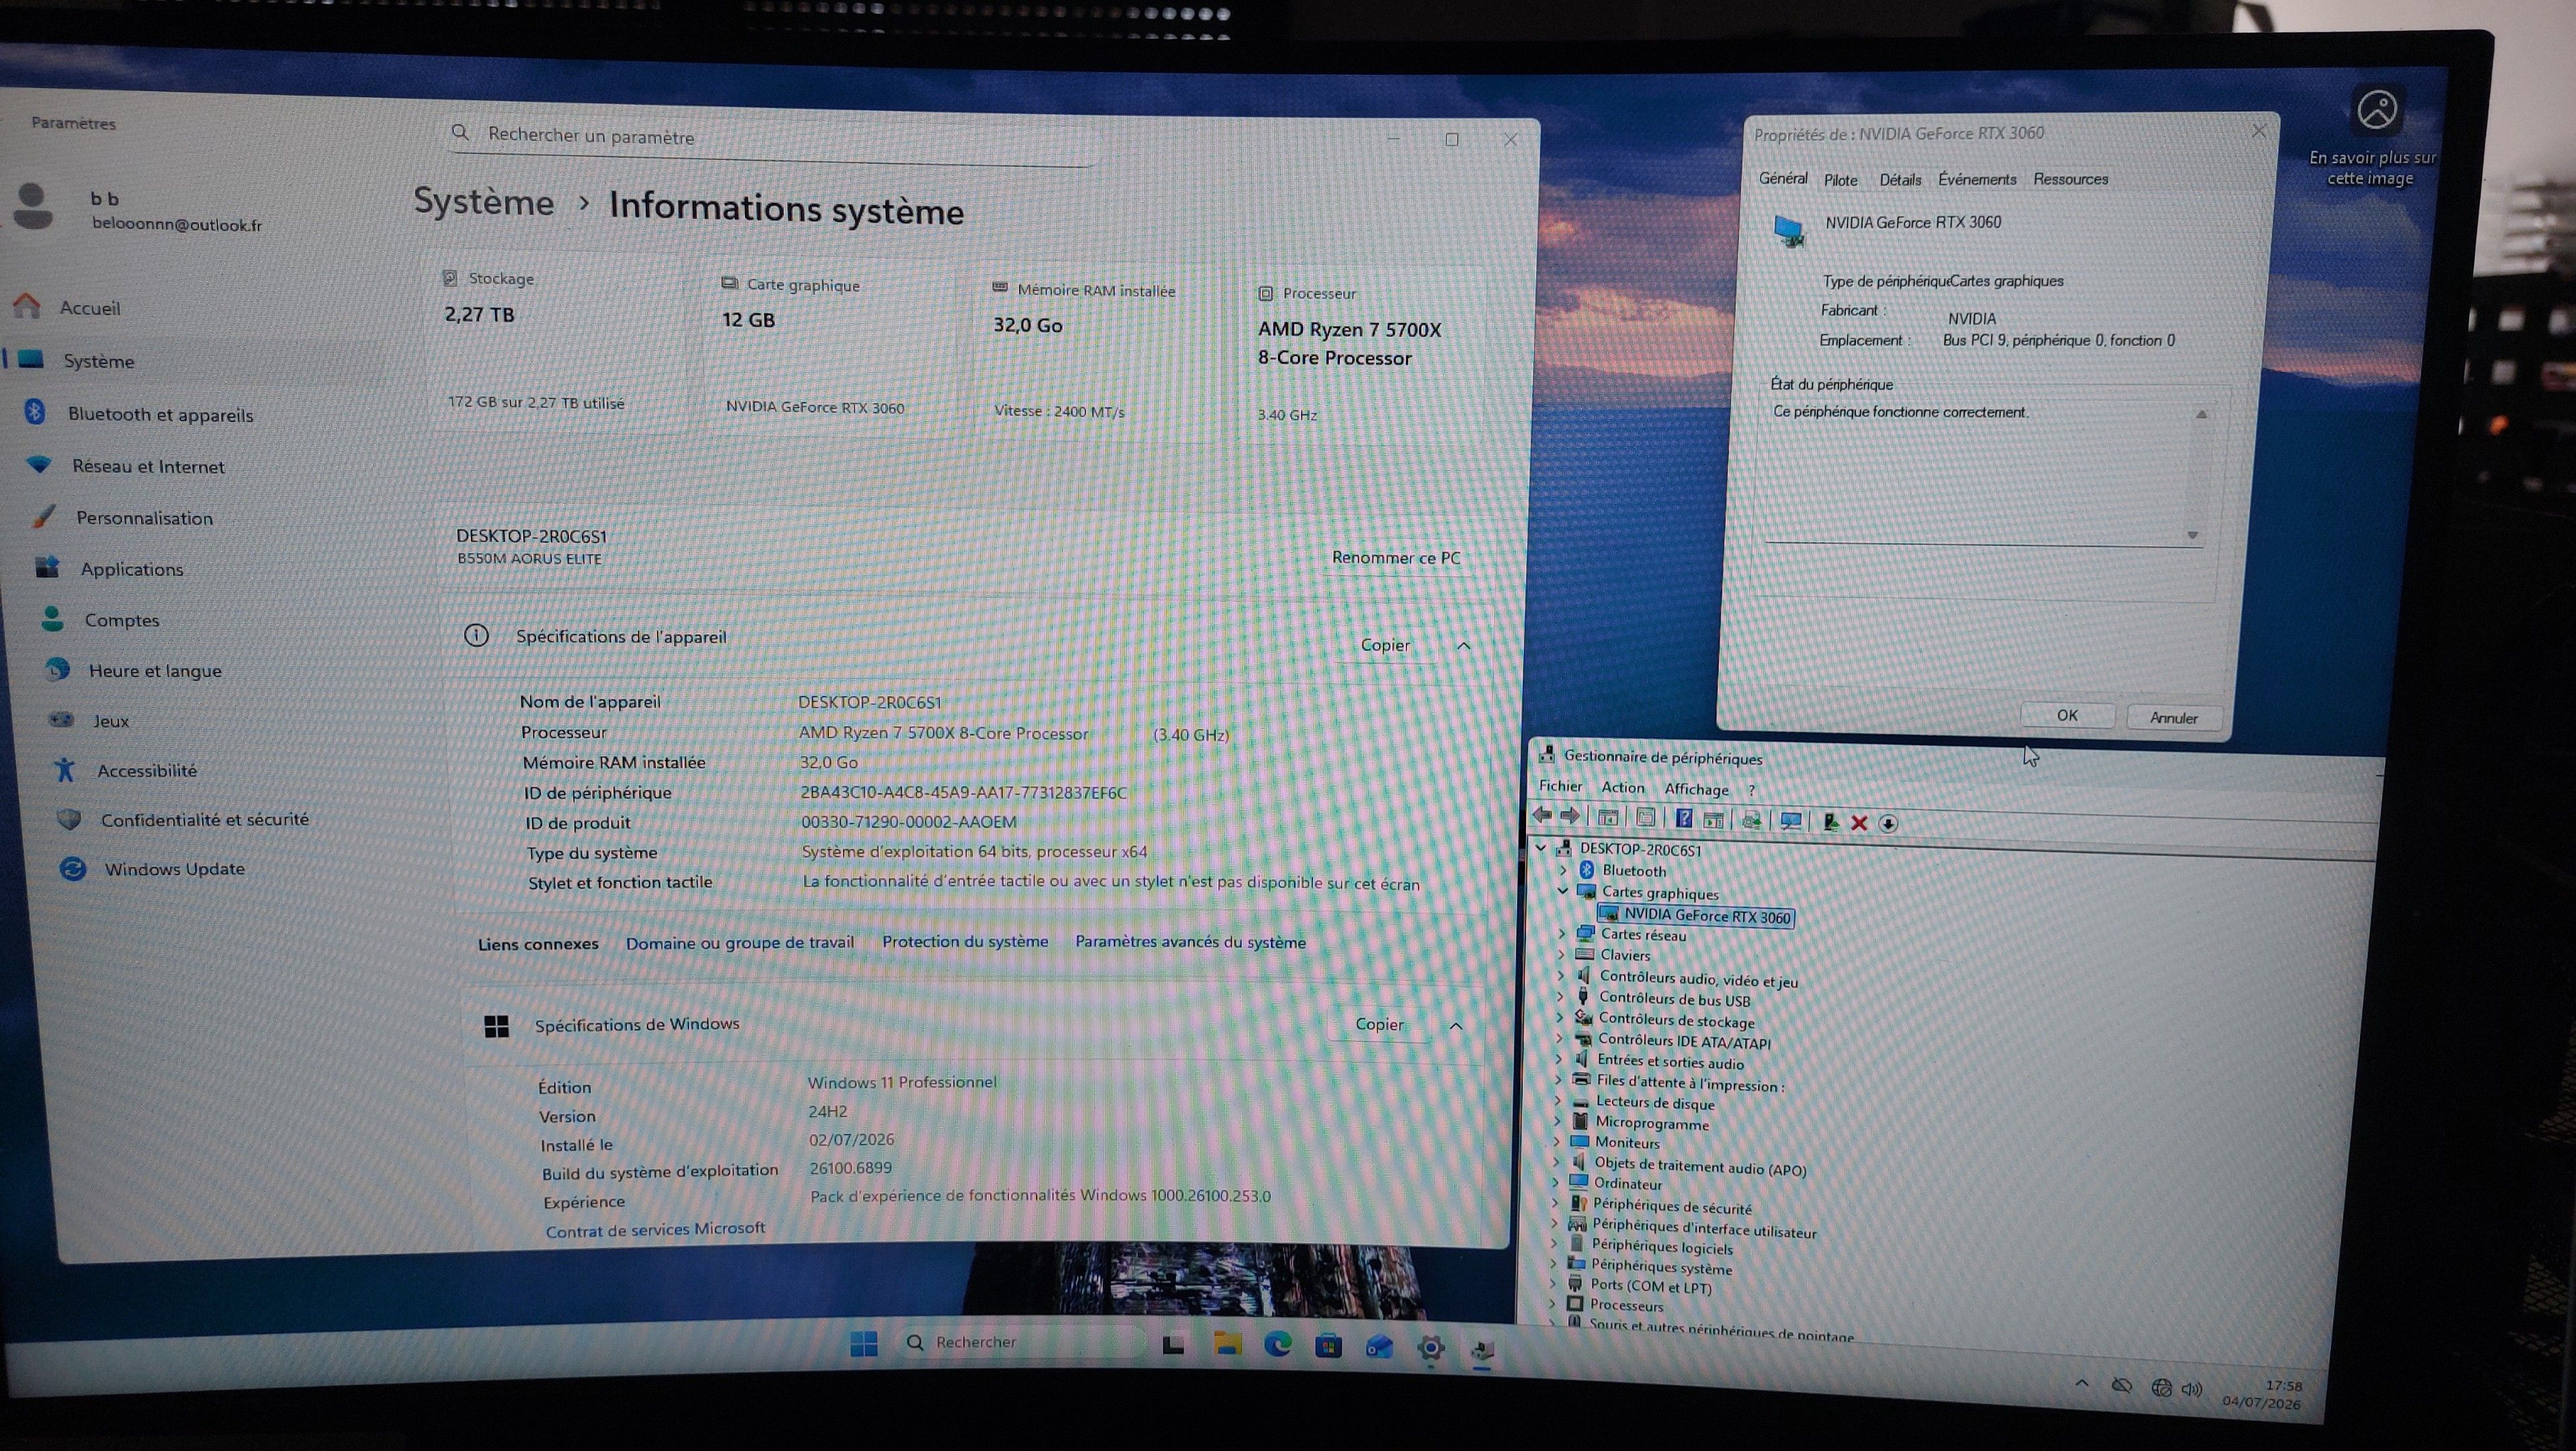Click the blue question-mark Help toolbar icon
The image size is (2576, 1451).
1684,819
